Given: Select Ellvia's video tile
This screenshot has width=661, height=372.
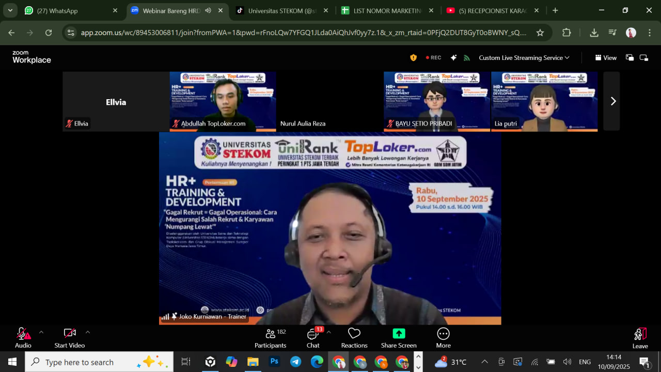Looking at the screenshot, I should [x=116, y=101].
